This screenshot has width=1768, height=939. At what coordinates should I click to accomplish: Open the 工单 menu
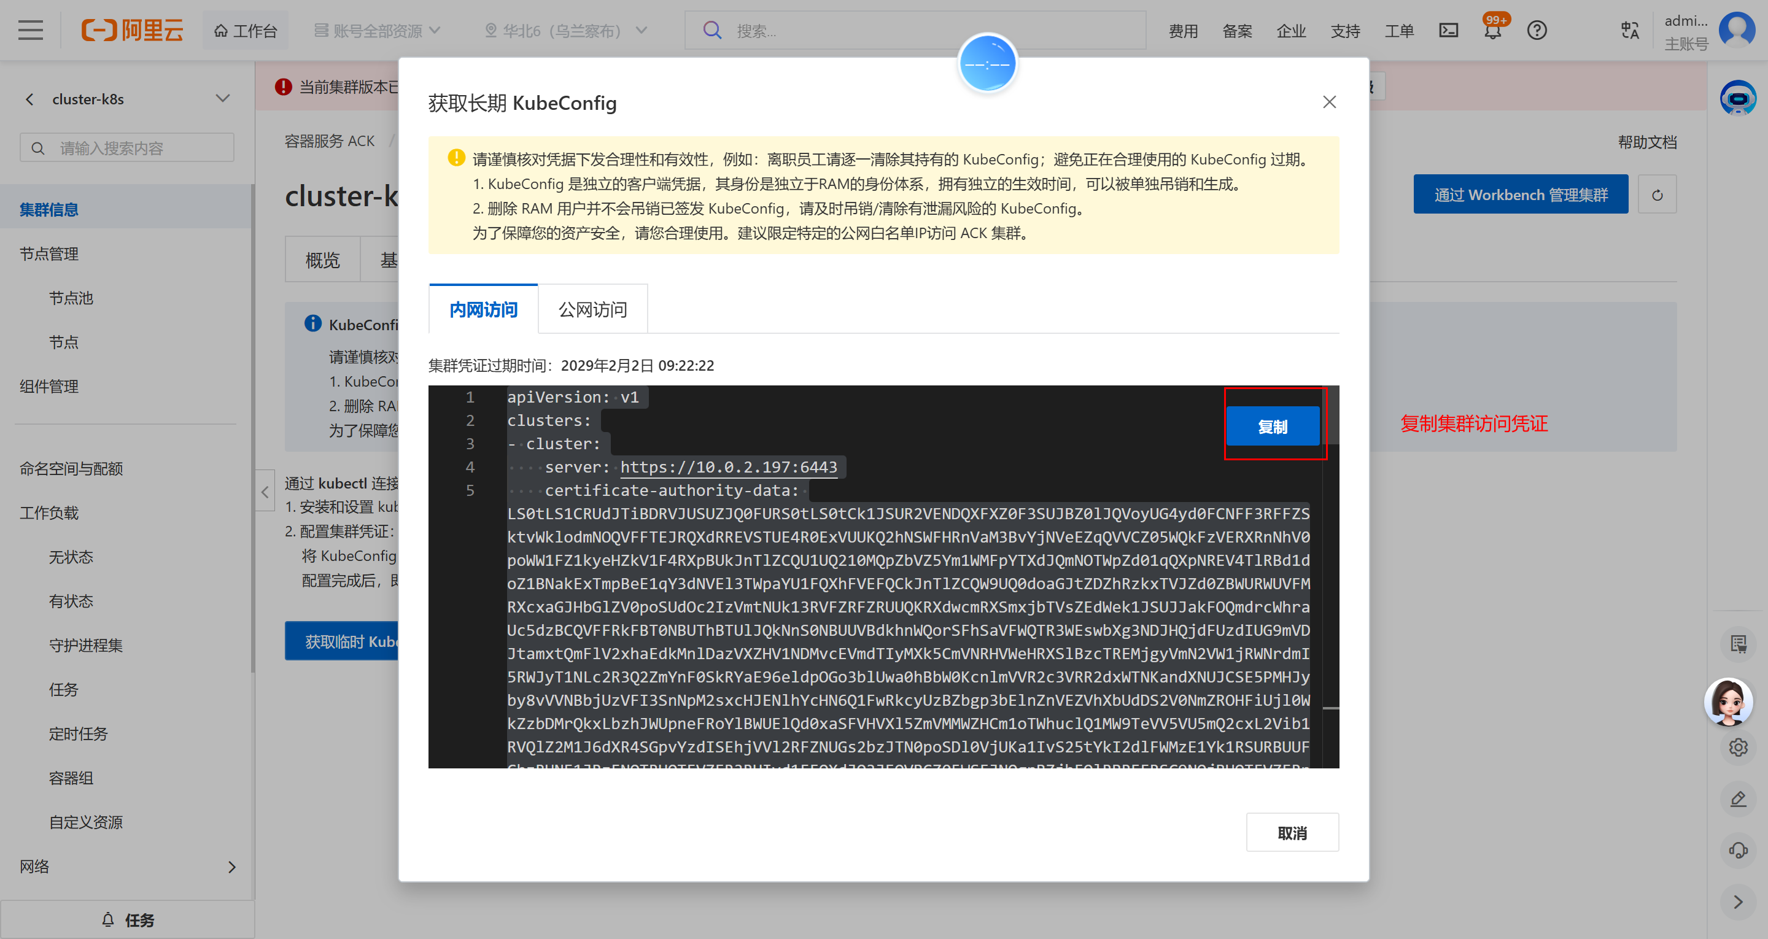pos(1400,30)
